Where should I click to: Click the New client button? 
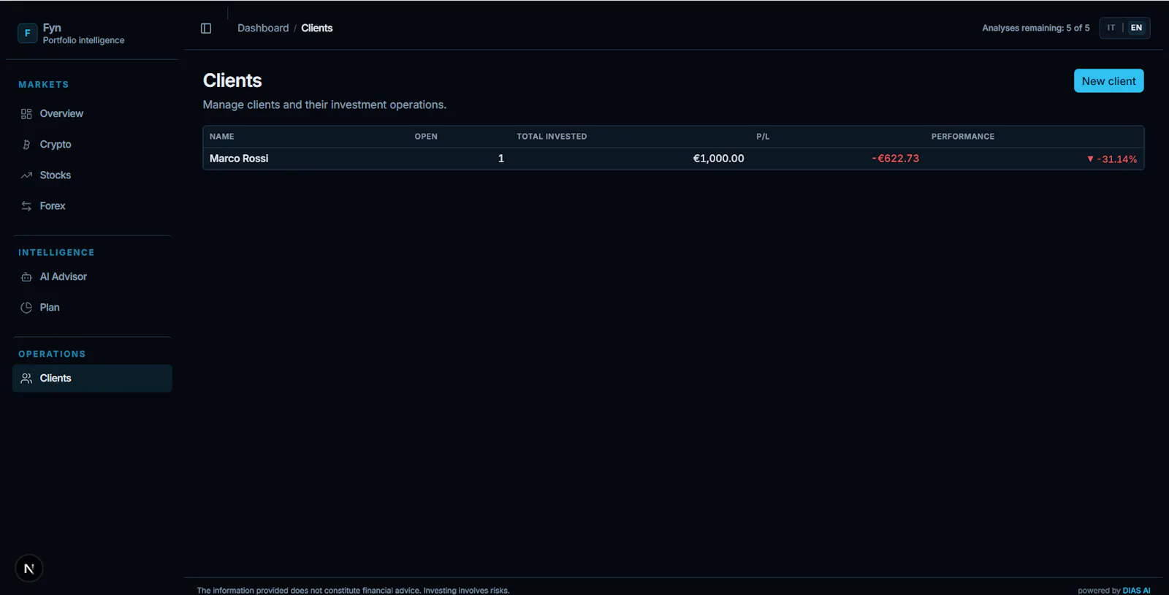point(1108,81)
